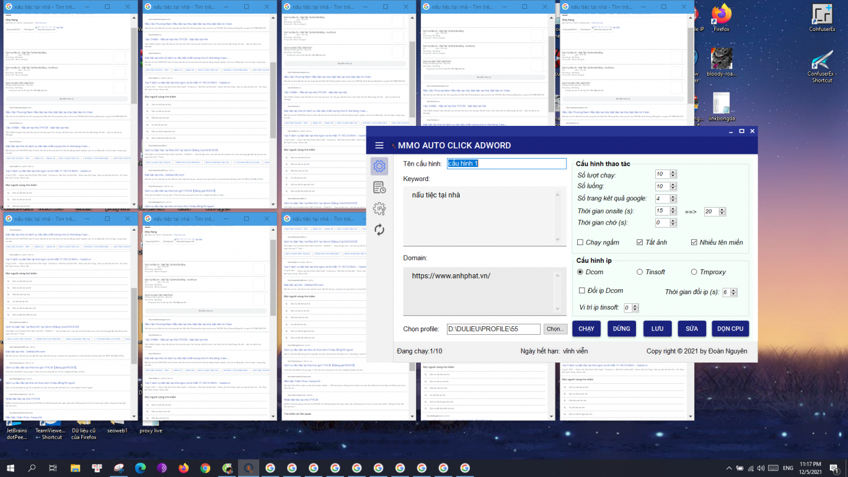Open the schedule list sidebar icon
Screen dimensions: 848x477
pos(379,188)
